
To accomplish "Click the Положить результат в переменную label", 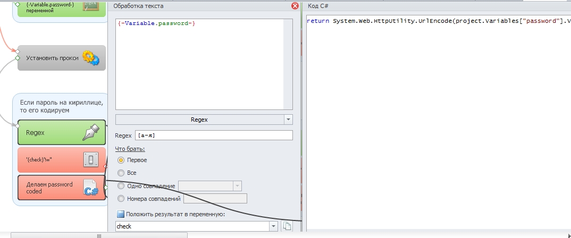I will [175, 214].
